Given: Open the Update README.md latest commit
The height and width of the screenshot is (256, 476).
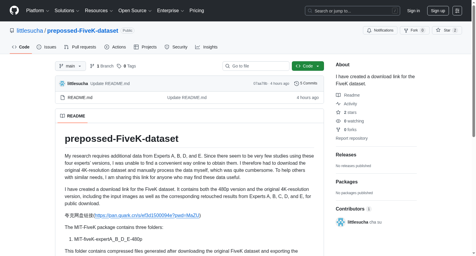Looking at the screenshot, I should tap(110, 84).
